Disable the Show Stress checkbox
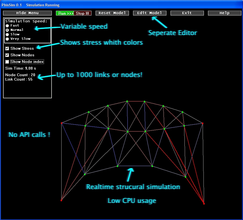The width and height of the screenshot is (243, 220). click(7, 48)
